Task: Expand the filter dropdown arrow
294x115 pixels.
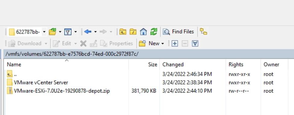Action: (76, 32)
